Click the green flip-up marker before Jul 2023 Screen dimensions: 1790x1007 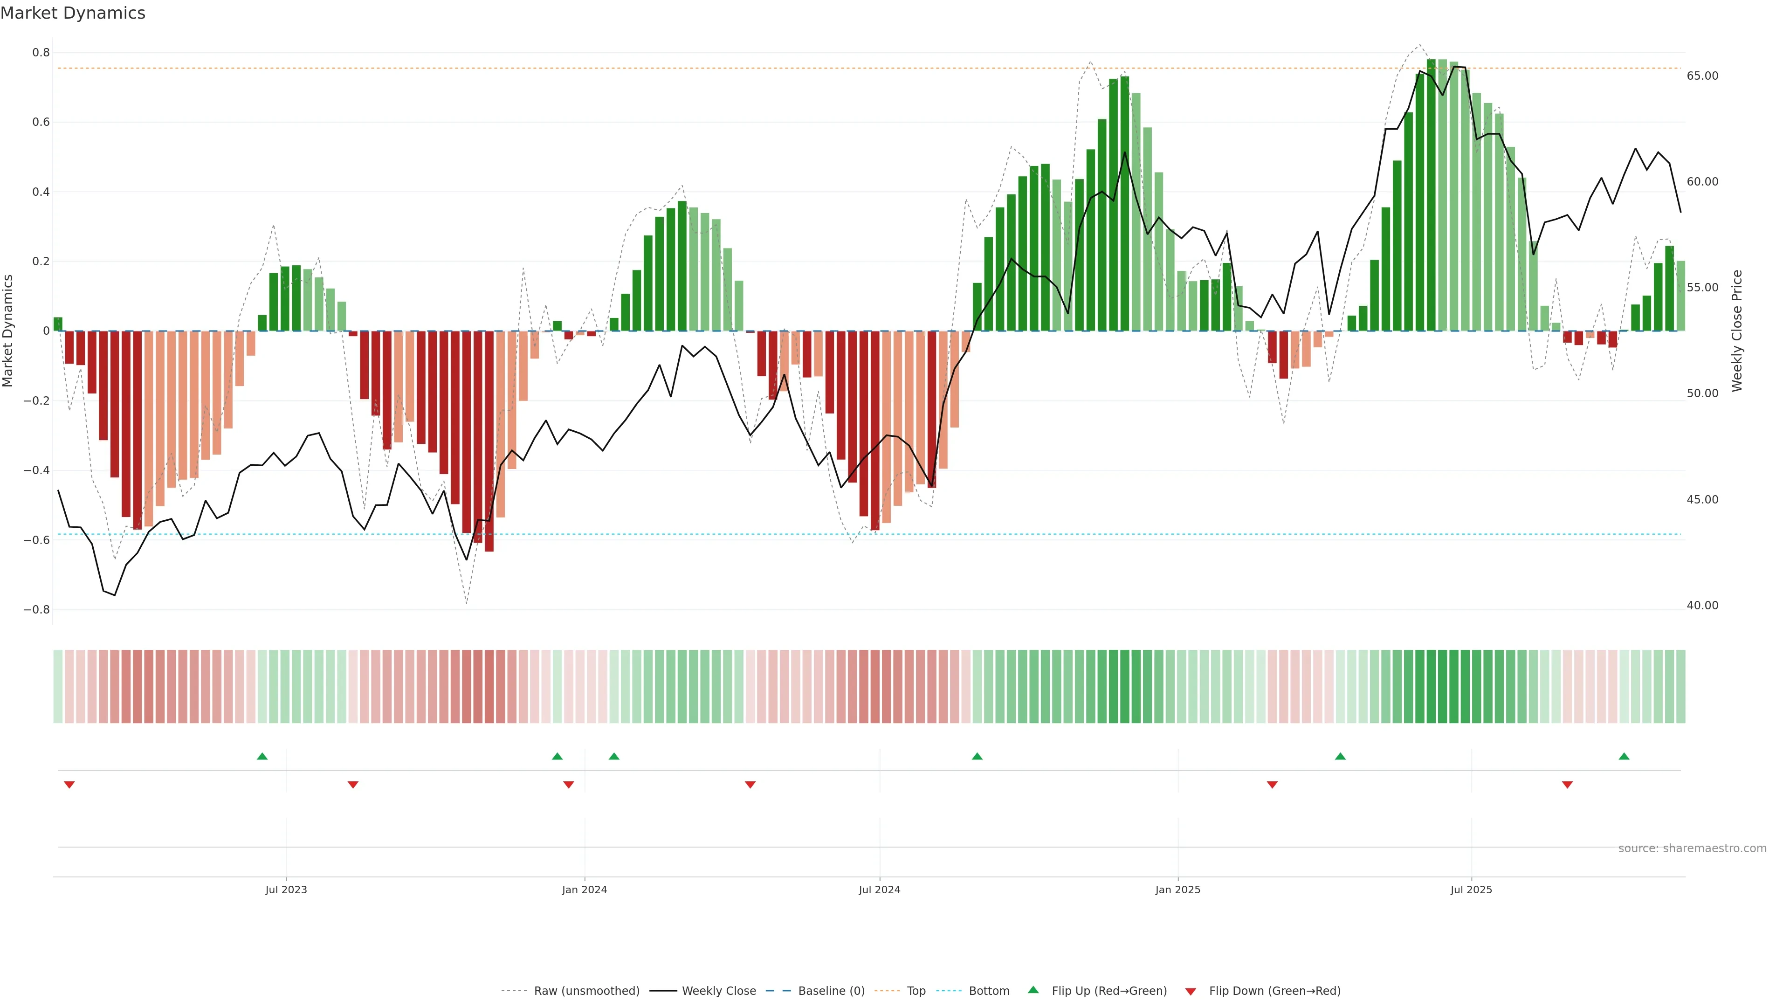(262, 756)
